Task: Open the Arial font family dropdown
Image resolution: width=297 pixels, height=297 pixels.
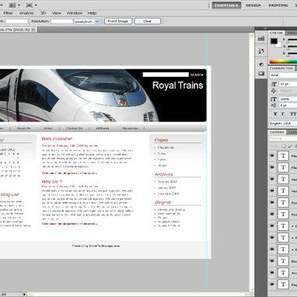Action: 283,75
